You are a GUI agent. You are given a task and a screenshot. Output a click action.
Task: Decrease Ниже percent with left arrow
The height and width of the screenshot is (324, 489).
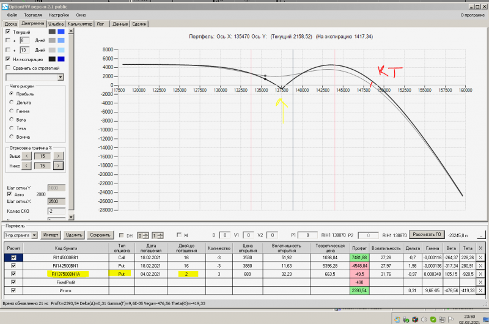coord(26,166)
